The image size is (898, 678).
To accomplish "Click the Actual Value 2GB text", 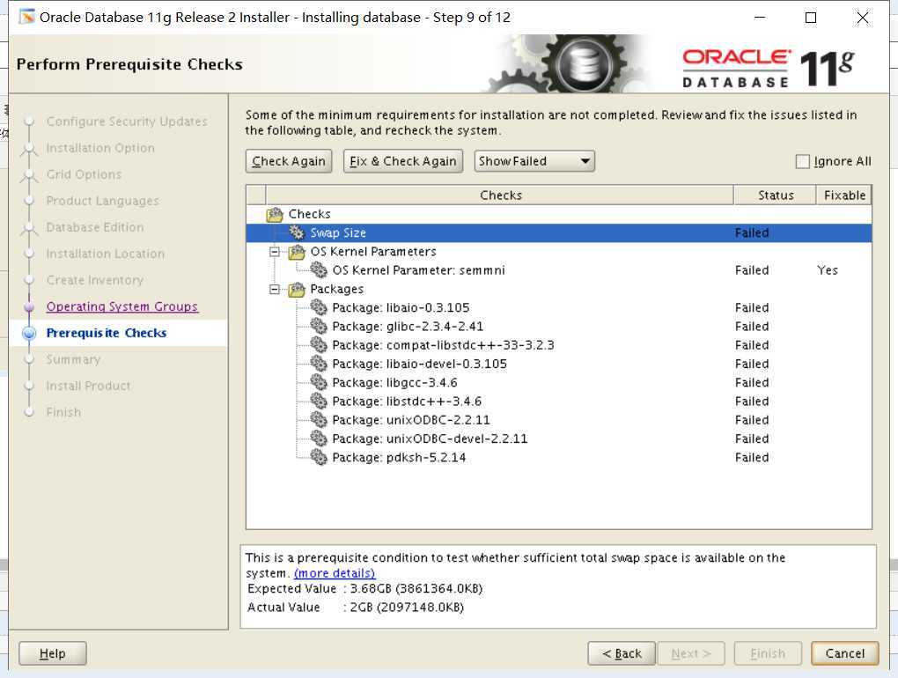I will click(407, 607).
